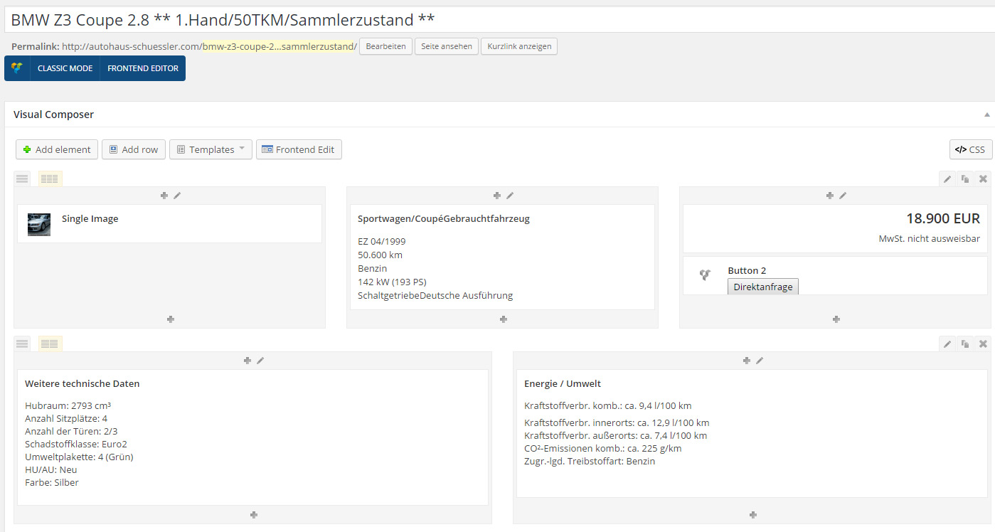Screen dimensions: 995x532
Task: Select the 50.600 km mileage text
Action: tap(381, 255)
